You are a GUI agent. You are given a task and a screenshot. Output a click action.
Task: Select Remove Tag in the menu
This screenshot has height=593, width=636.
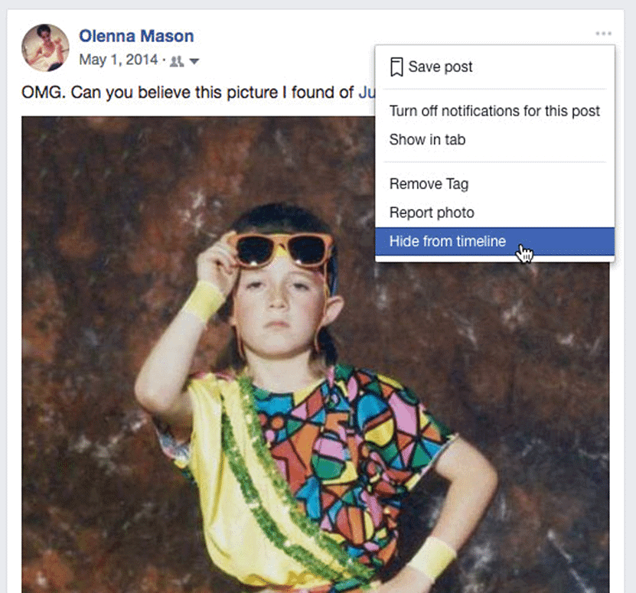pos(429,184)
